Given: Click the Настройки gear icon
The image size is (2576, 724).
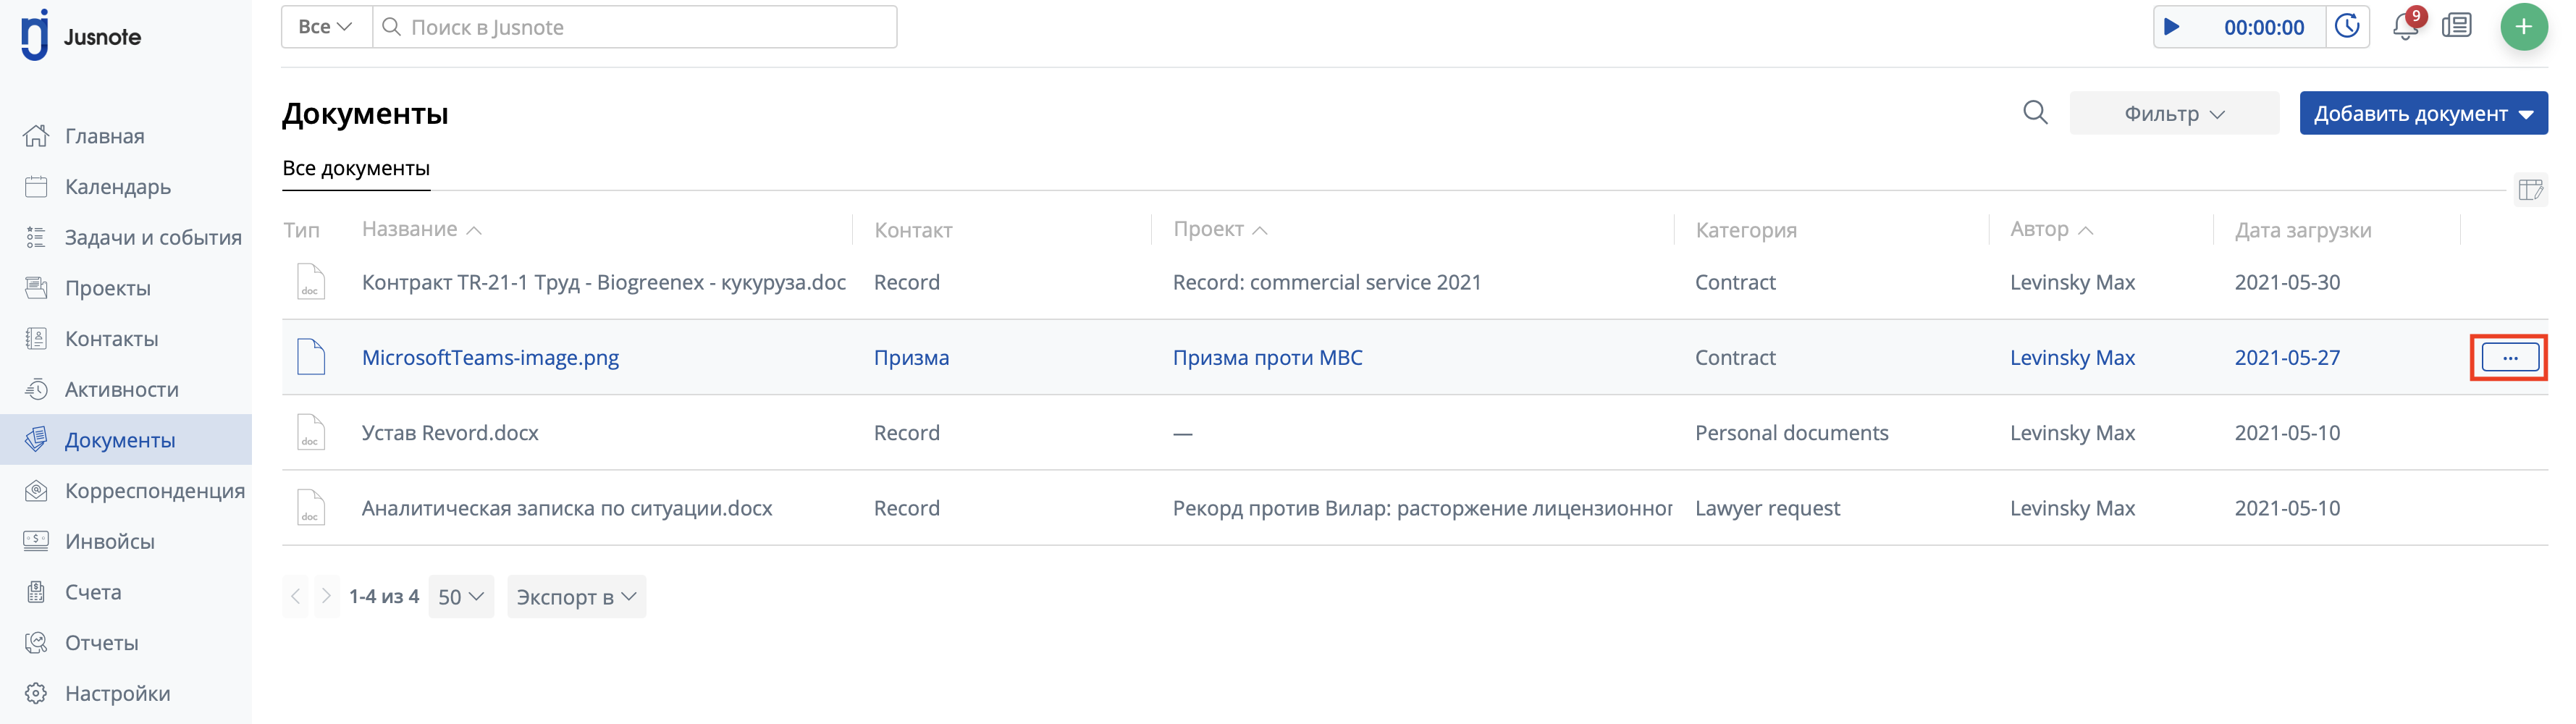Looking at the screenshot, I should coord(36,693).
